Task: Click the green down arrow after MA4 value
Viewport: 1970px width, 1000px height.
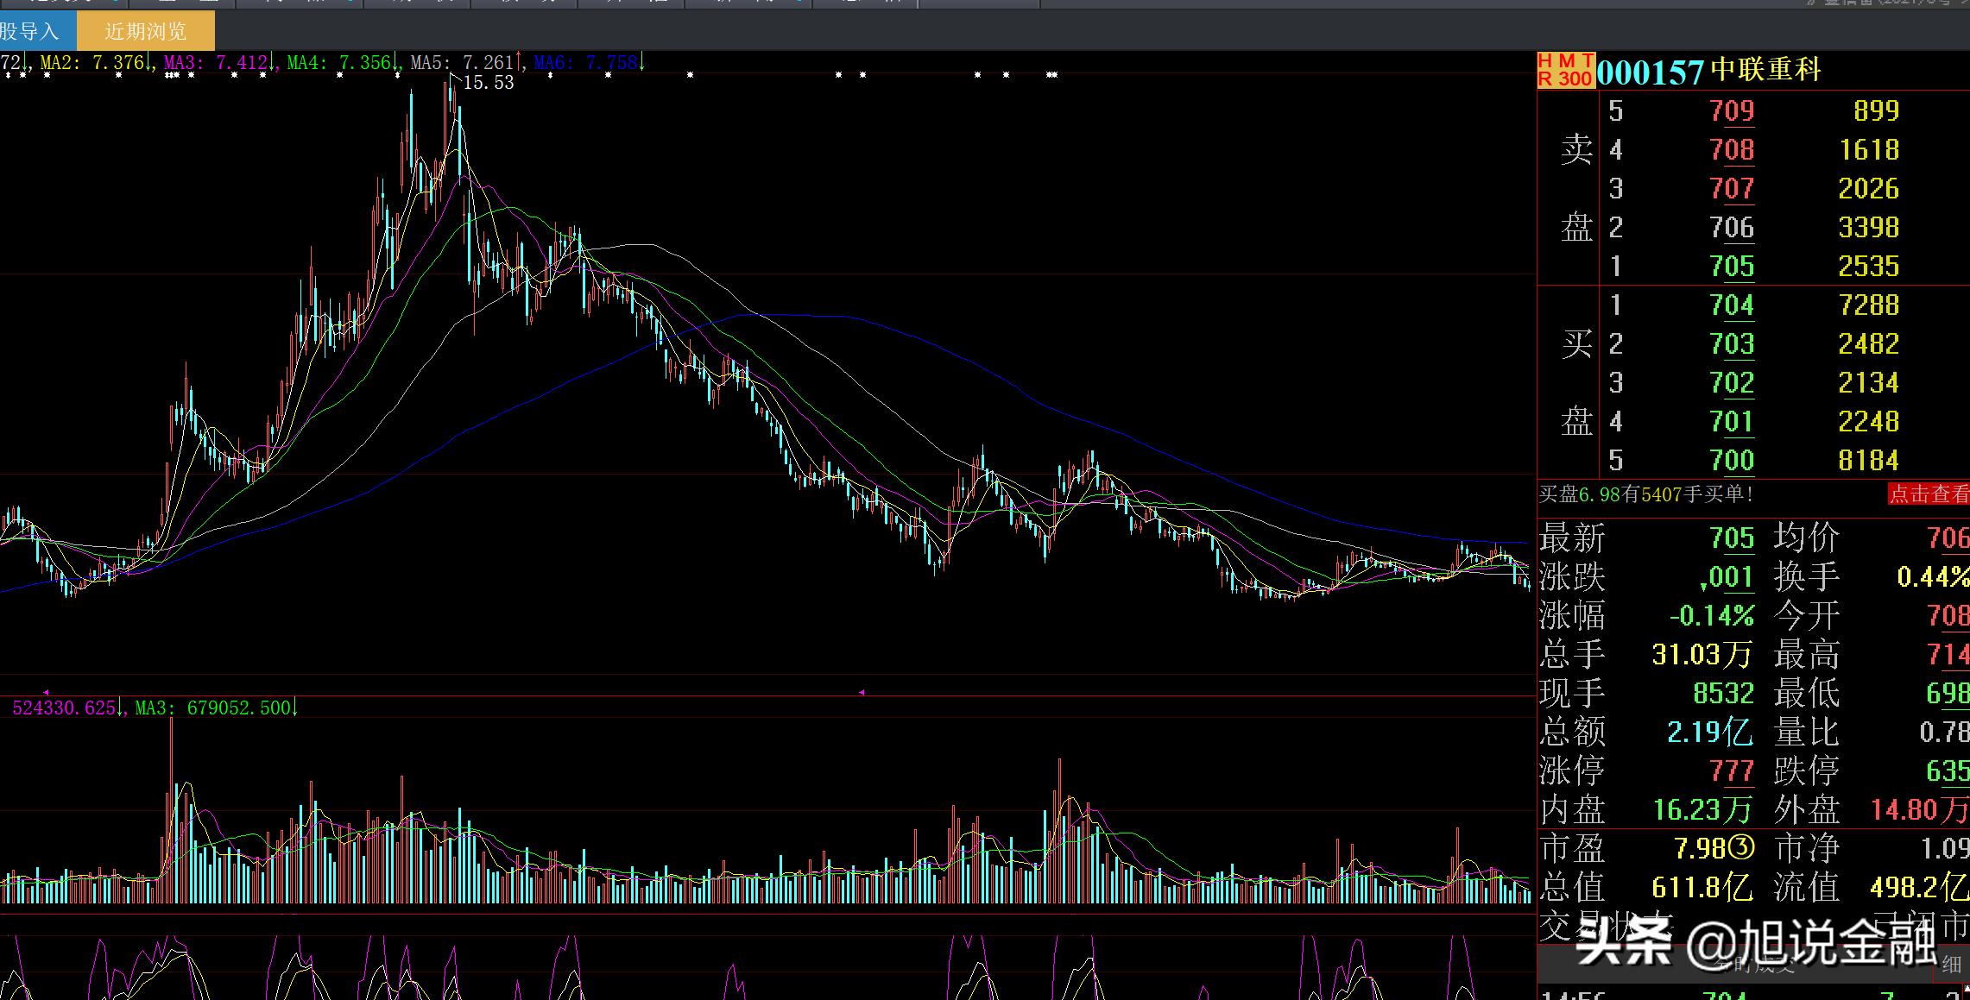Action: 396,62
